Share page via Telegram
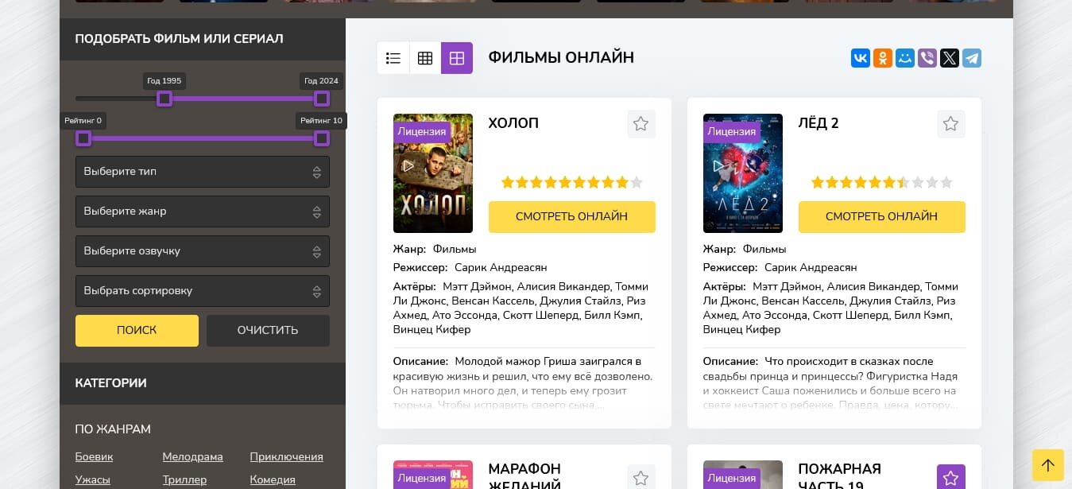Viewport: 1072px width, 489px height. (972, 58)
